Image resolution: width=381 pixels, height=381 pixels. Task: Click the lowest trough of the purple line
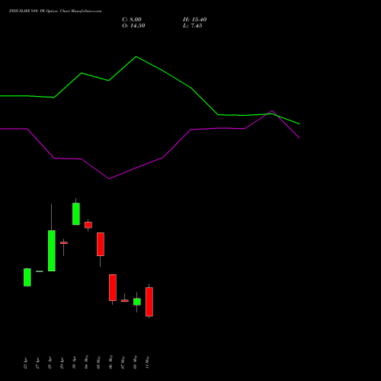point(109,178)
